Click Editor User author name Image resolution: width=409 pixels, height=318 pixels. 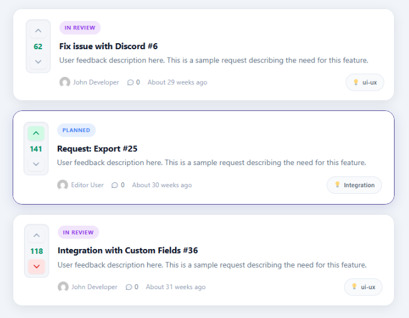pyautogui.click(x=87, y=185)
